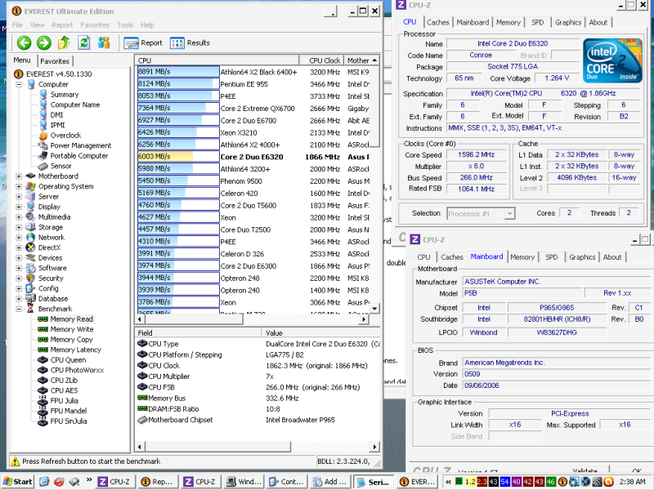Click the Results toolbar button

point(190,43)
